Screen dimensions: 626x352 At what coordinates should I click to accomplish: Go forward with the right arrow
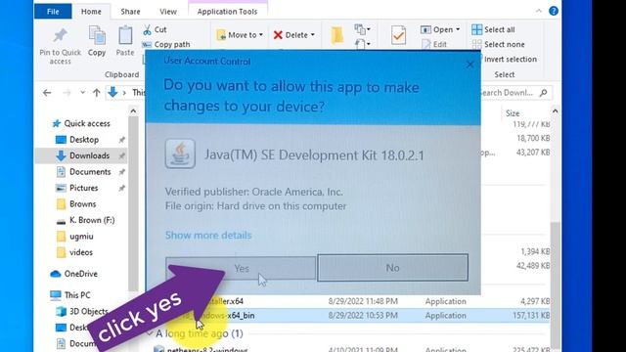click(67, 93)
